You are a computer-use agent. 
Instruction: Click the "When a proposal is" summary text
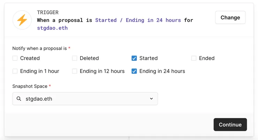click(64, 20)
